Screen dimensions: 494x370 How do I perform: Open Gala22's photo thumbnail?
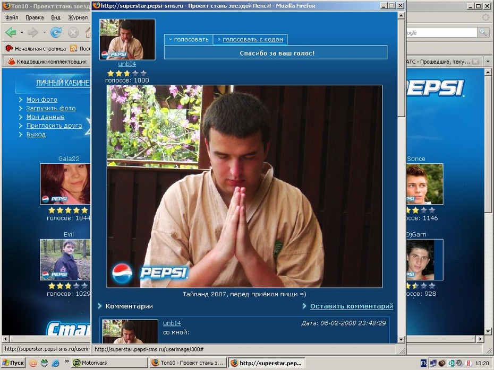(x=65, y=184)
